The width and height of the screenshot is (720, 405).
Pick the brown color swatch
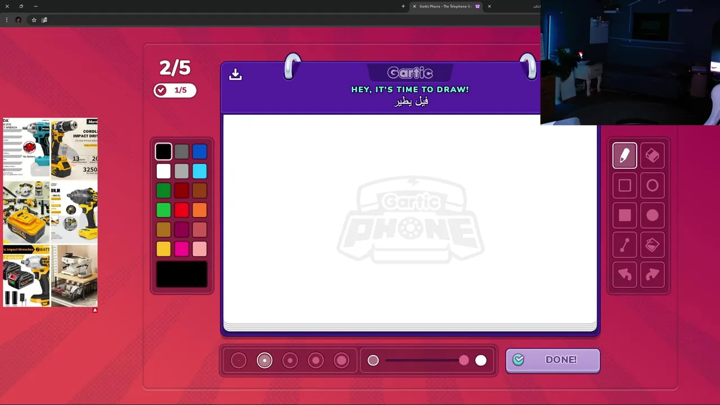click(200, 191)
